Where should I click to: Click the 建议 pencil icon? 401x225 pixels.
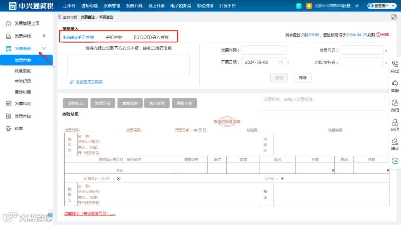pyautogui.click(x=395, y=142)
